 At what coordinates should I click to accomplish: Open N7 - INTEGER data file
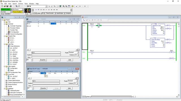(14, 62)
